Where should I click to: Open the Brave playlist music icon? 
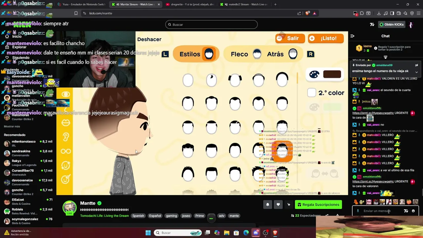tap(385, 13)
